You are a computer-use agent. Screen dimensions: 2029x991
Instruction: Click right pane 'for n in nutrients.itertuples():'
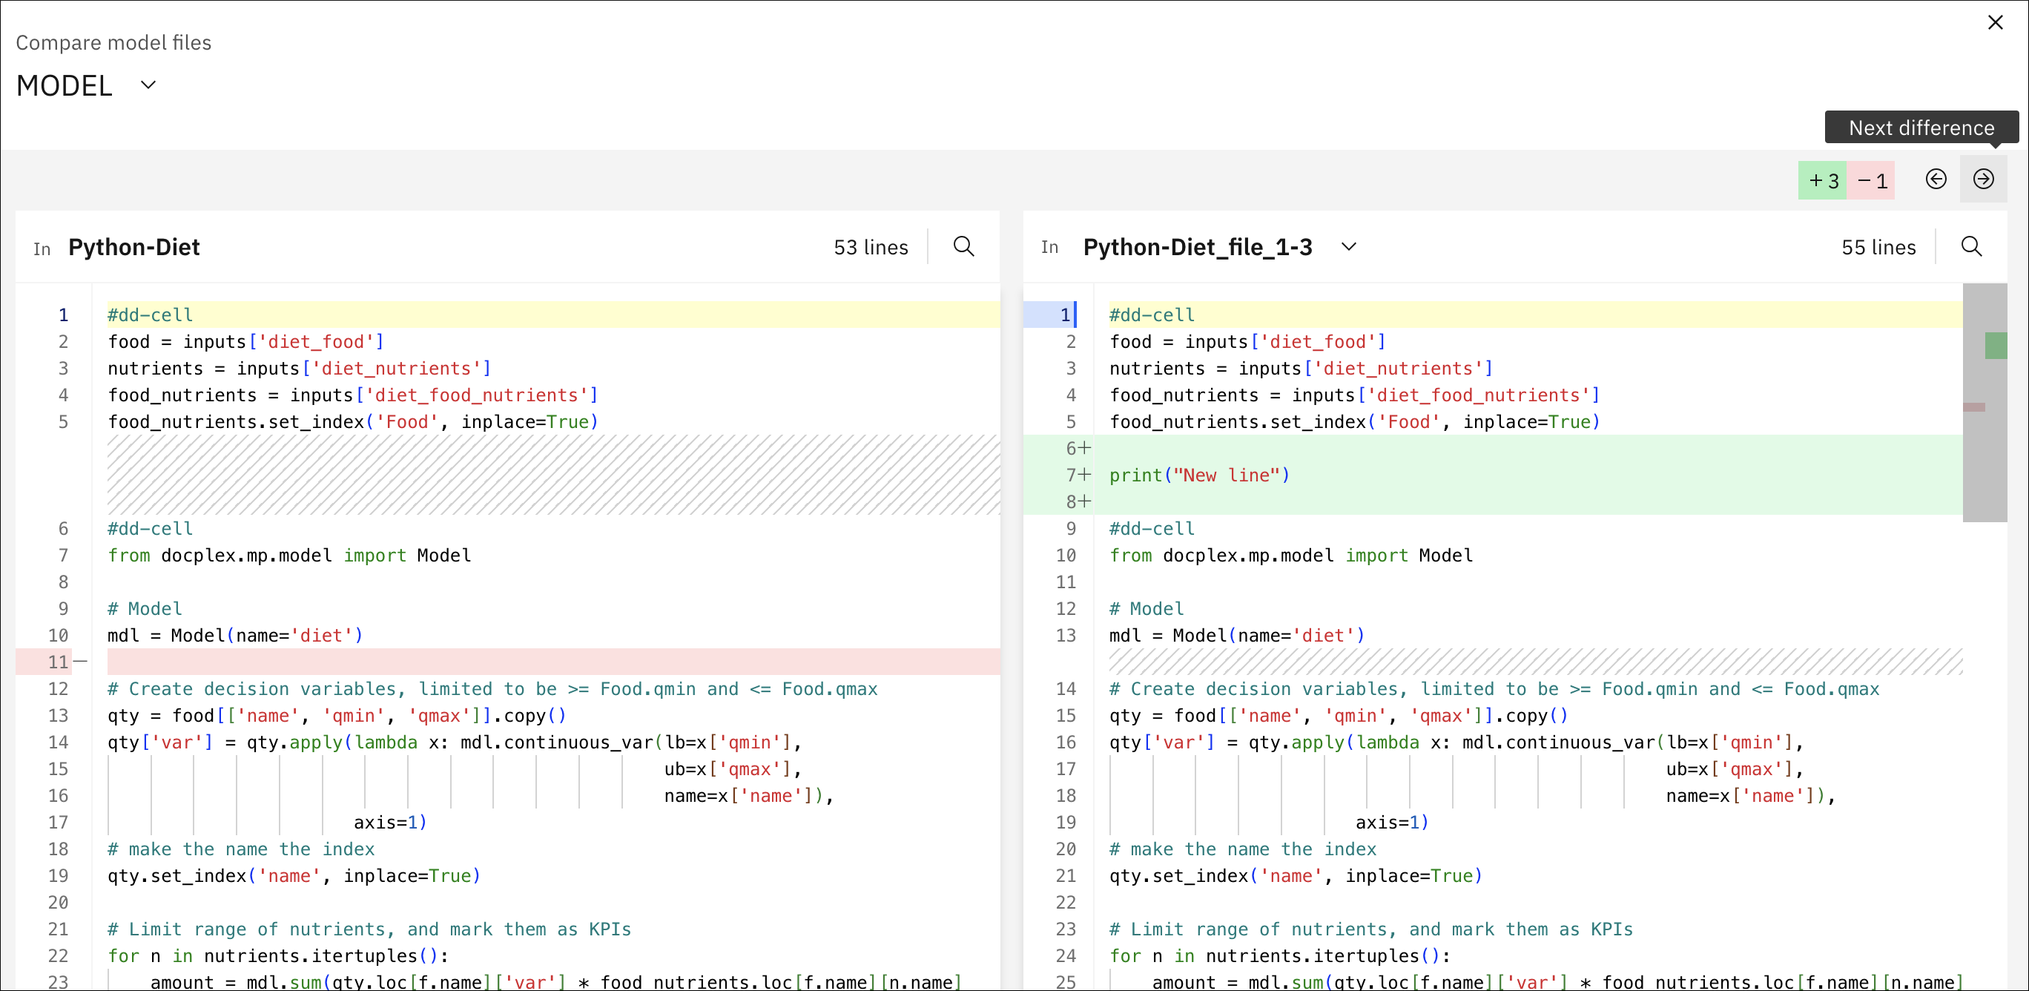(x=1279, y=956)
